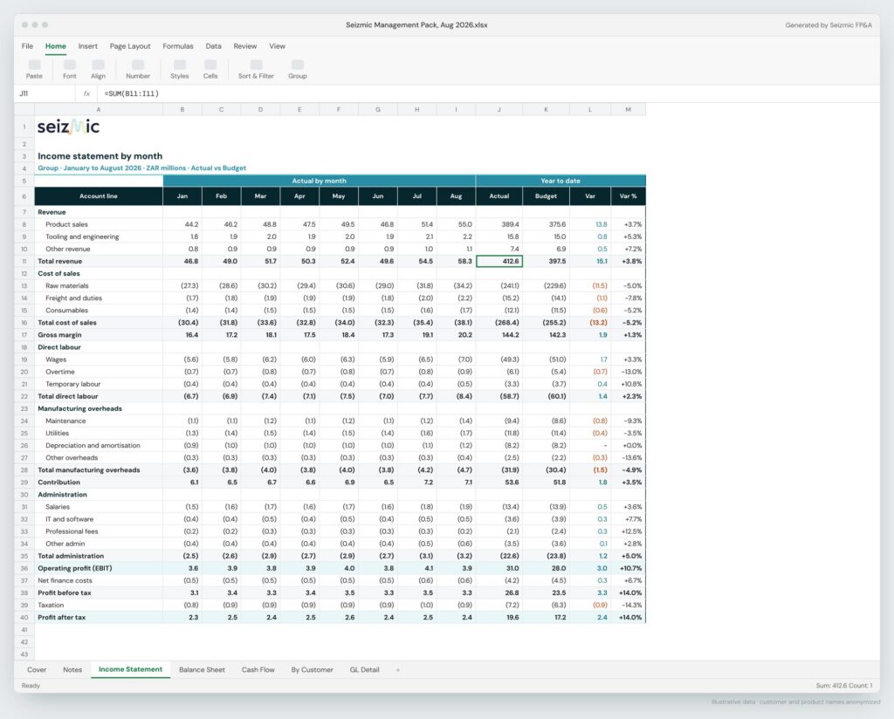
Task: Click the seizmic logo in cell A1
Action: (68, 127)
